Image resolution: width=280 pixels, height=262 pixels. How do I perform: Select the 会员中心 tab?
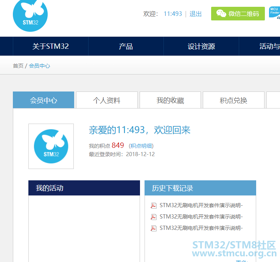click(44, 100)
